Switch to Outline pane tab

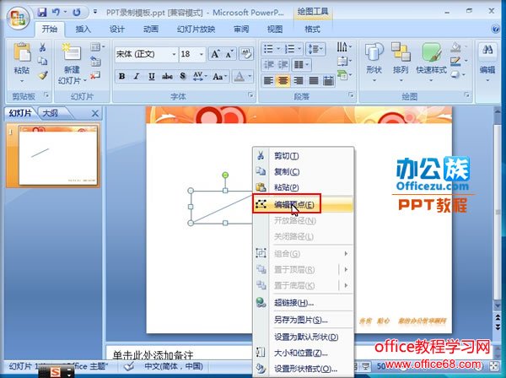pos(51,113)
